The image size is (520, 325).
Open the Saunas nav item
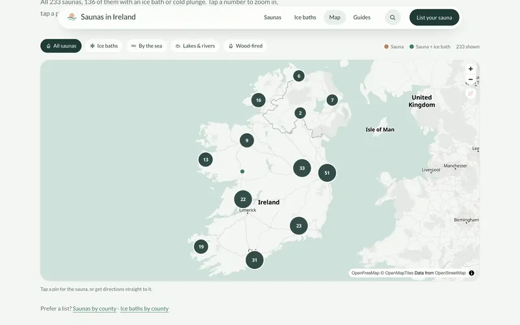(272, 18)
